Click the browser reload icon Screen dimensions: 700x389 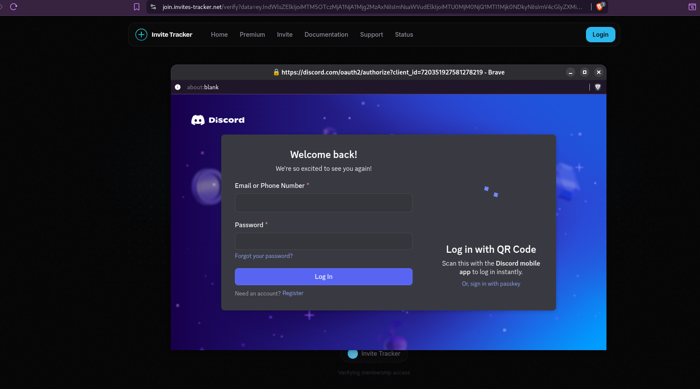[13, 7]
